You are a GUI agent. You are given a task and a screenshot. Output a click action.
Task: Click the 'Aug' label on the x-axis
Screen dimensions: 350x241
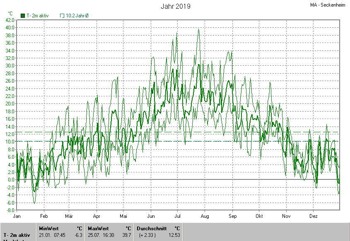click(x=205, y=216)
